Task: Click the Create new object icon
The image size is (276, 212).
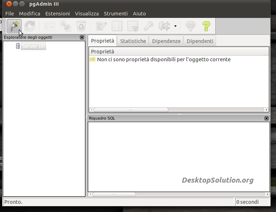Action: click(x=65, y=26)
